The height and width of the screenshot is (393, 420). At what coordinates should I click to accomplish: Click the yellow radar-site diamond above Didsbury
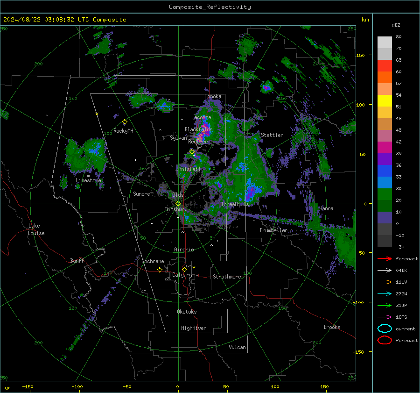tap(178, 204)
